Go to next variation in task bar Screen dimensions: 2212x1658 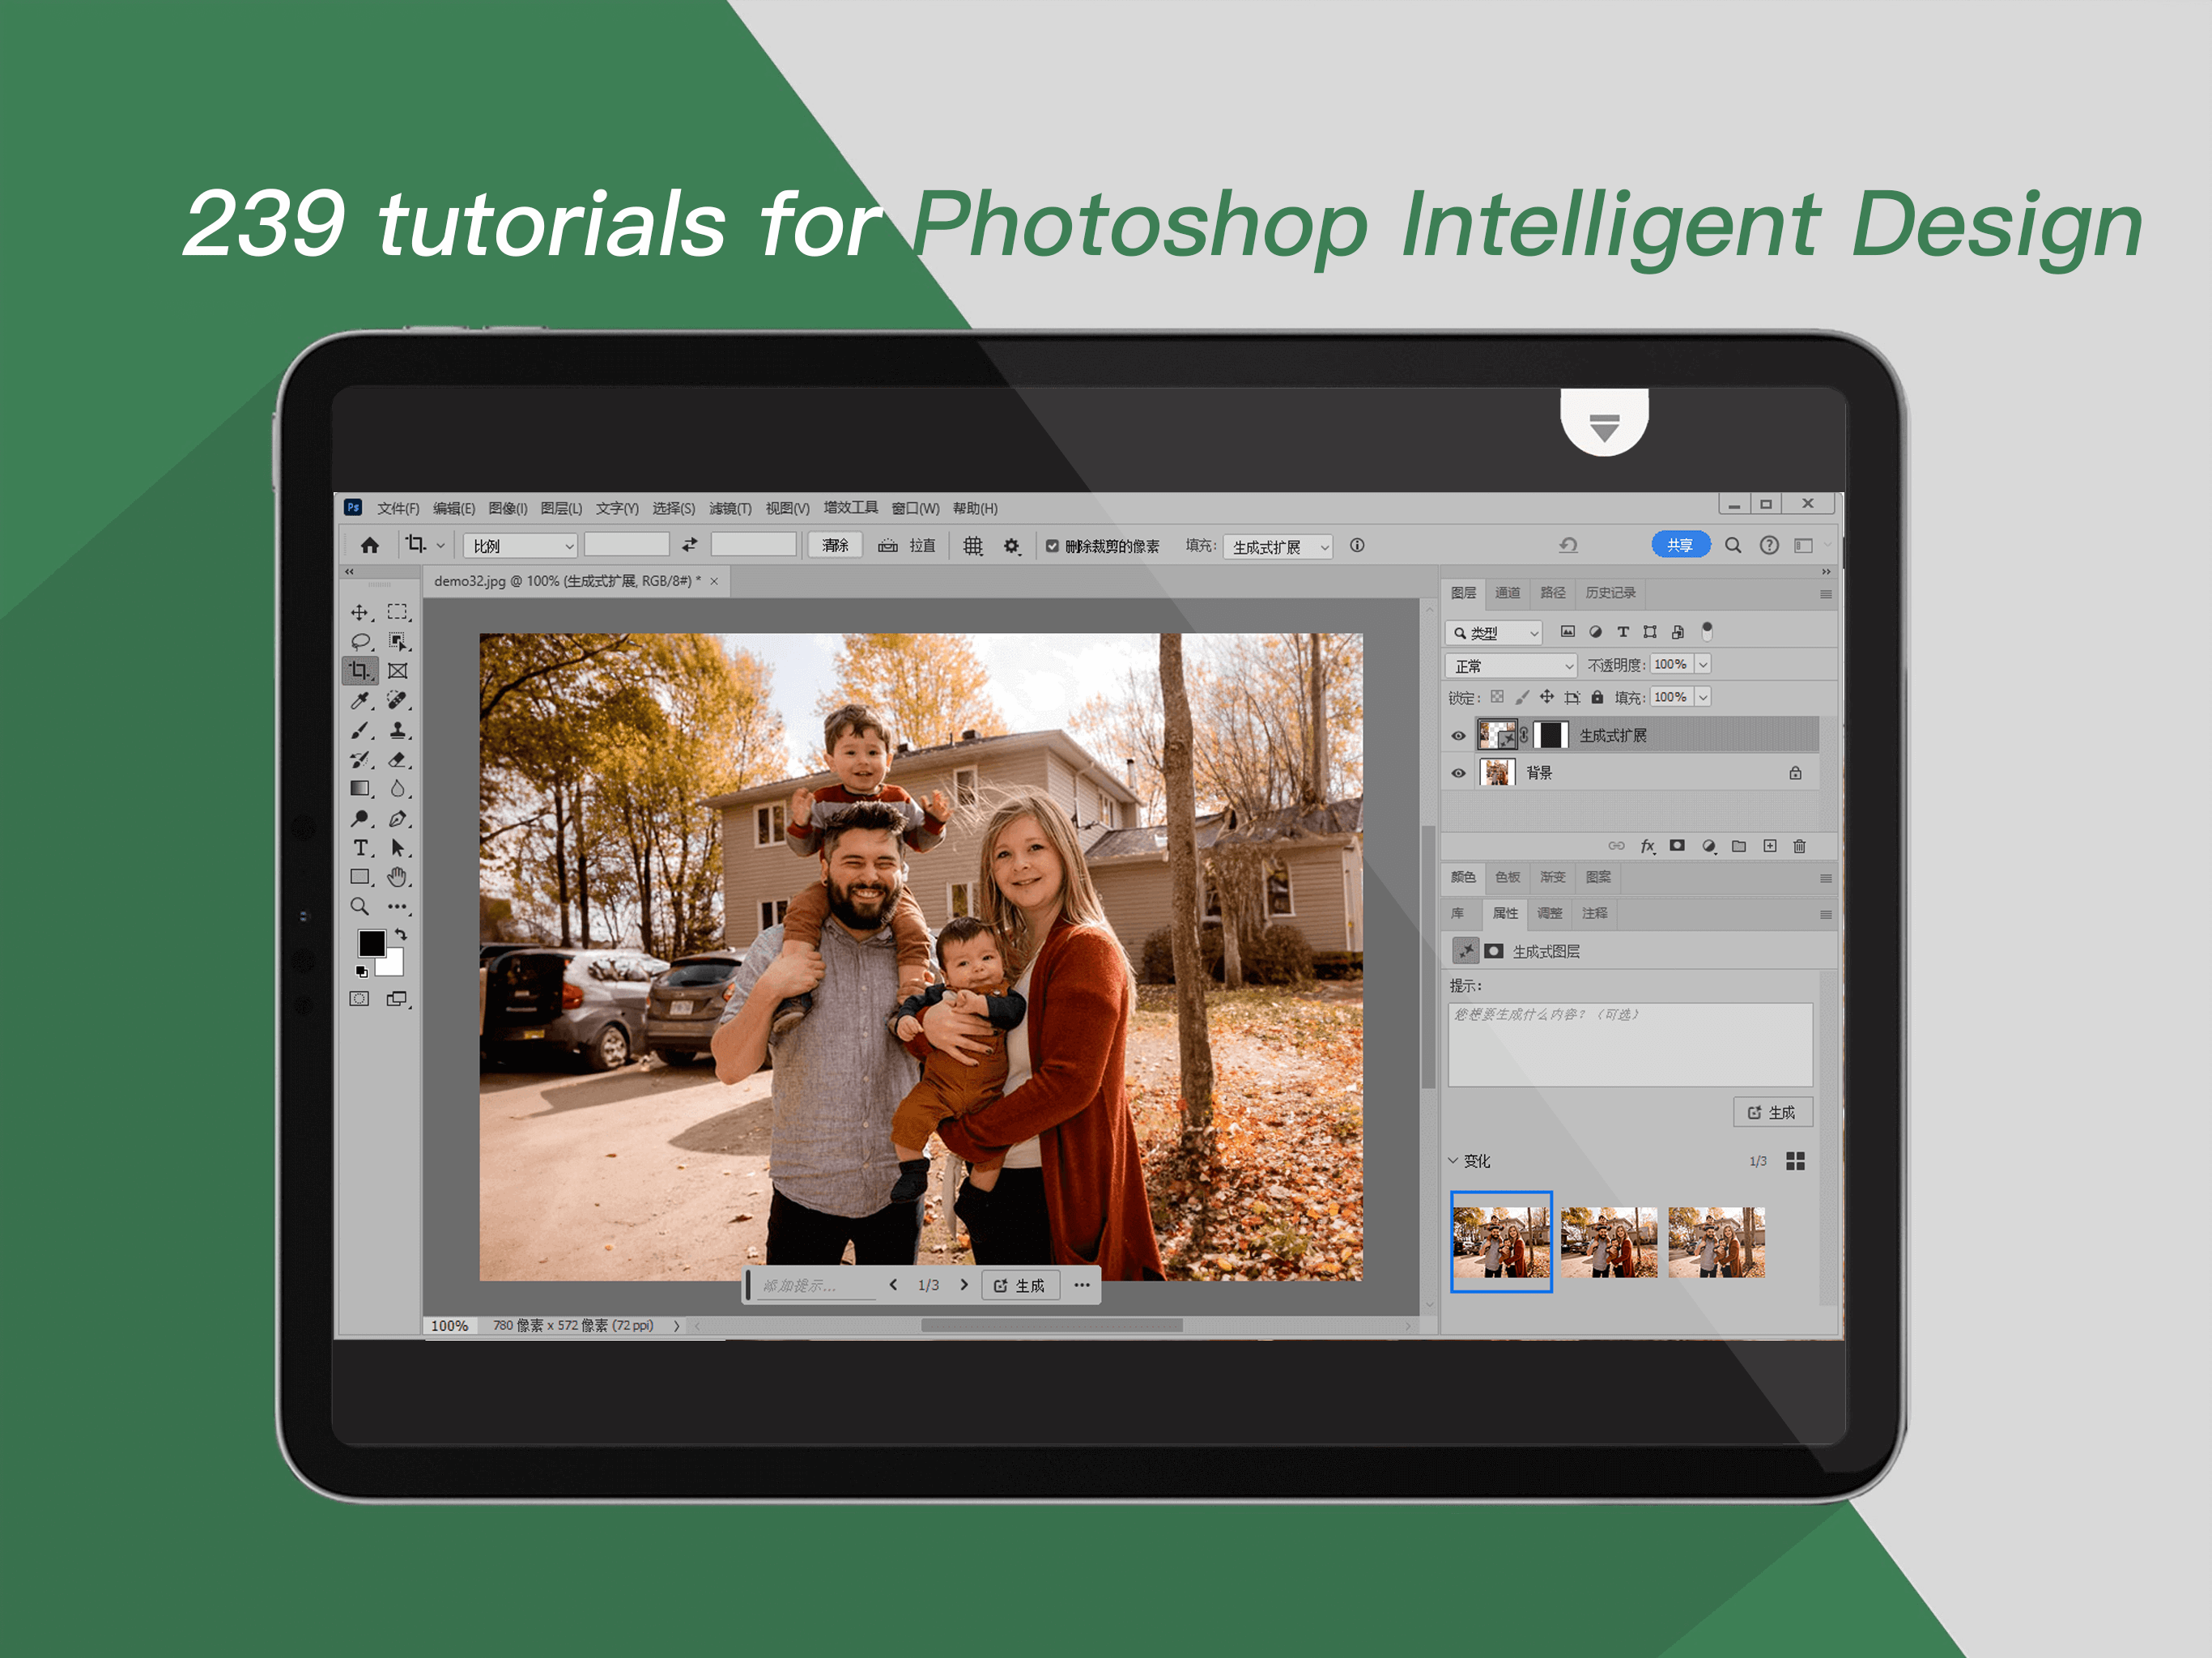coord(964,1285)
